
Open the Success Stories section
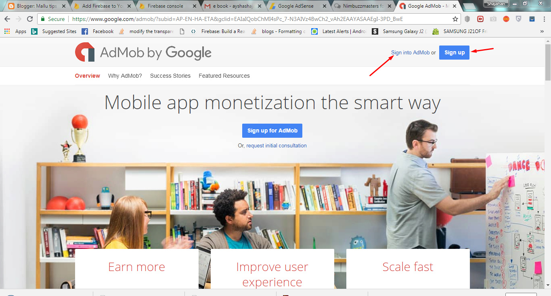coord(170,76)
